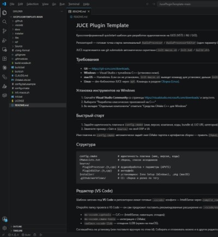The width and height of the screenshot is (218, 237).
Task: Open the .clang-format file
Action: pyautogui.click(x=38, y=50)
